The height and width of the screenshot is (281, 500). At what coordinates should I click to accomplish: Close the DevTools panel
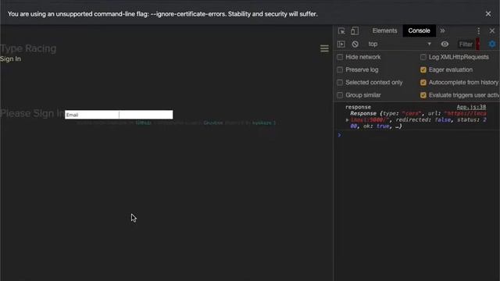[492, 31]
